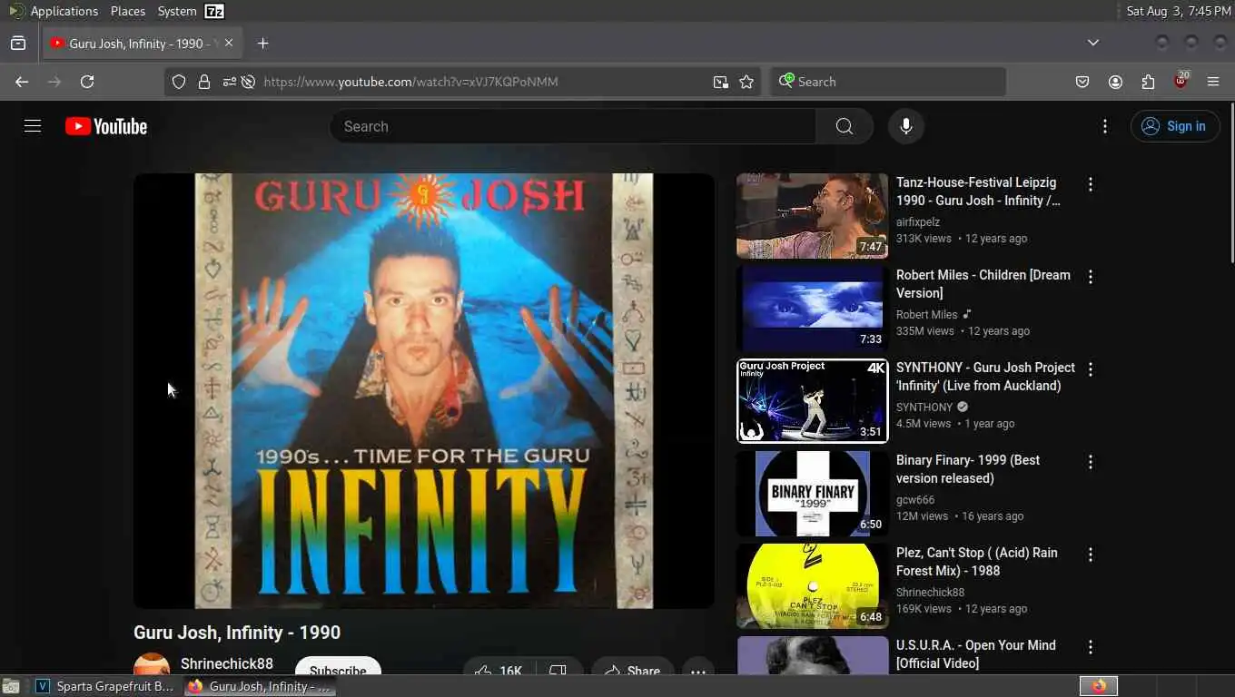Viewport: 1235px width, 697px height.
Task: Open the Places menu
Action: [x=128, y=11]
